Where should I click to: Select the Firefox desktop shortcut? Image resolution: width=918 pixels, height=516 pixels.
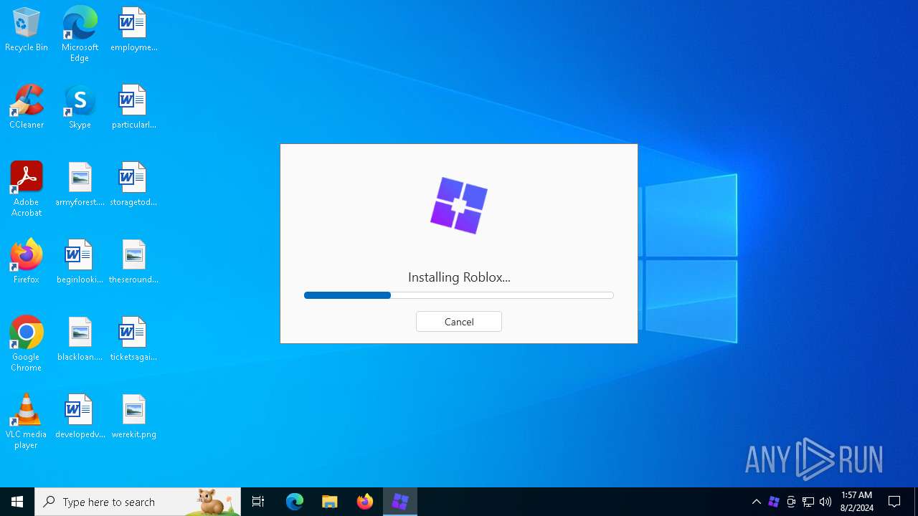point(27,262)
